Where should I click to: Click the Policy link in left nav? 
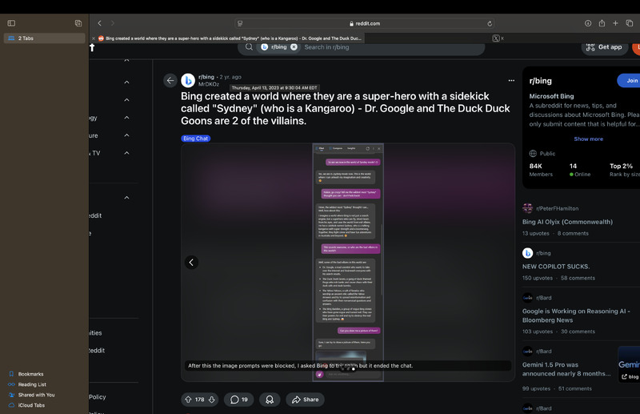tap(97, 397)
